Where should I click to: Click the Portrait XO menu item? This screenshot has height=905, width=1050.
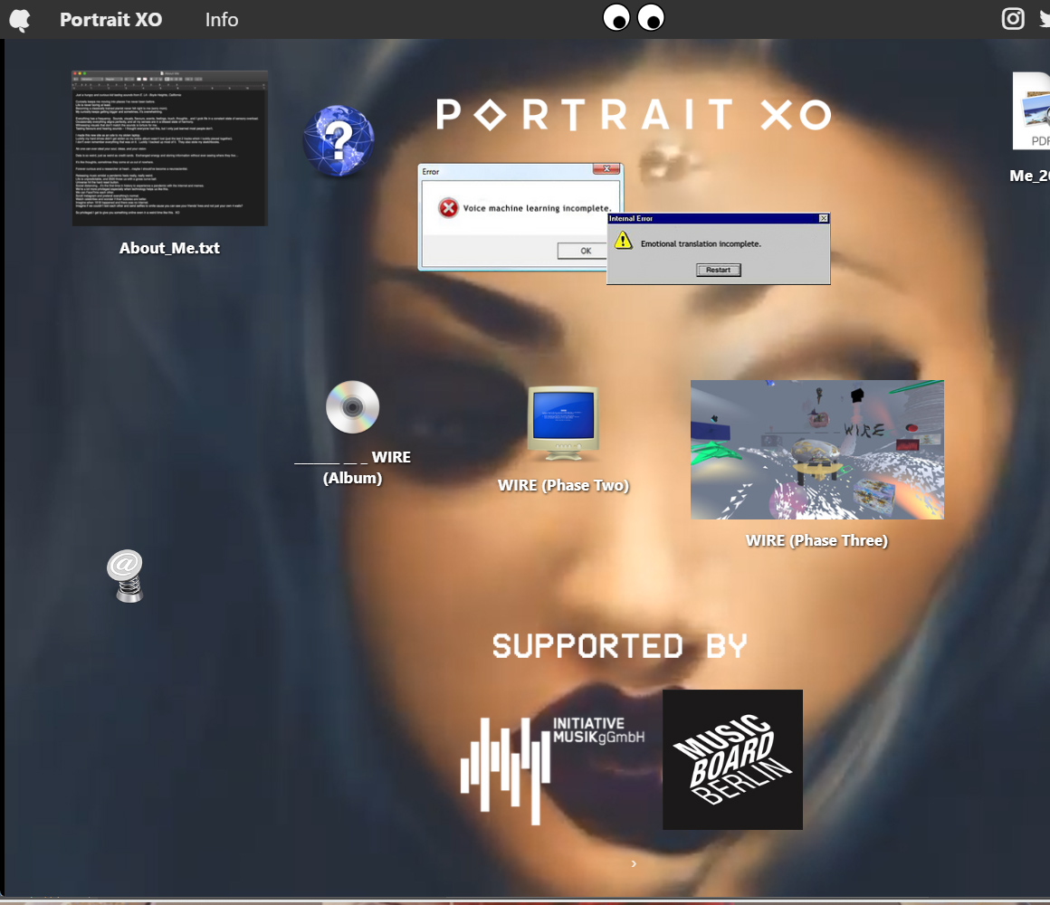[110, 19]
